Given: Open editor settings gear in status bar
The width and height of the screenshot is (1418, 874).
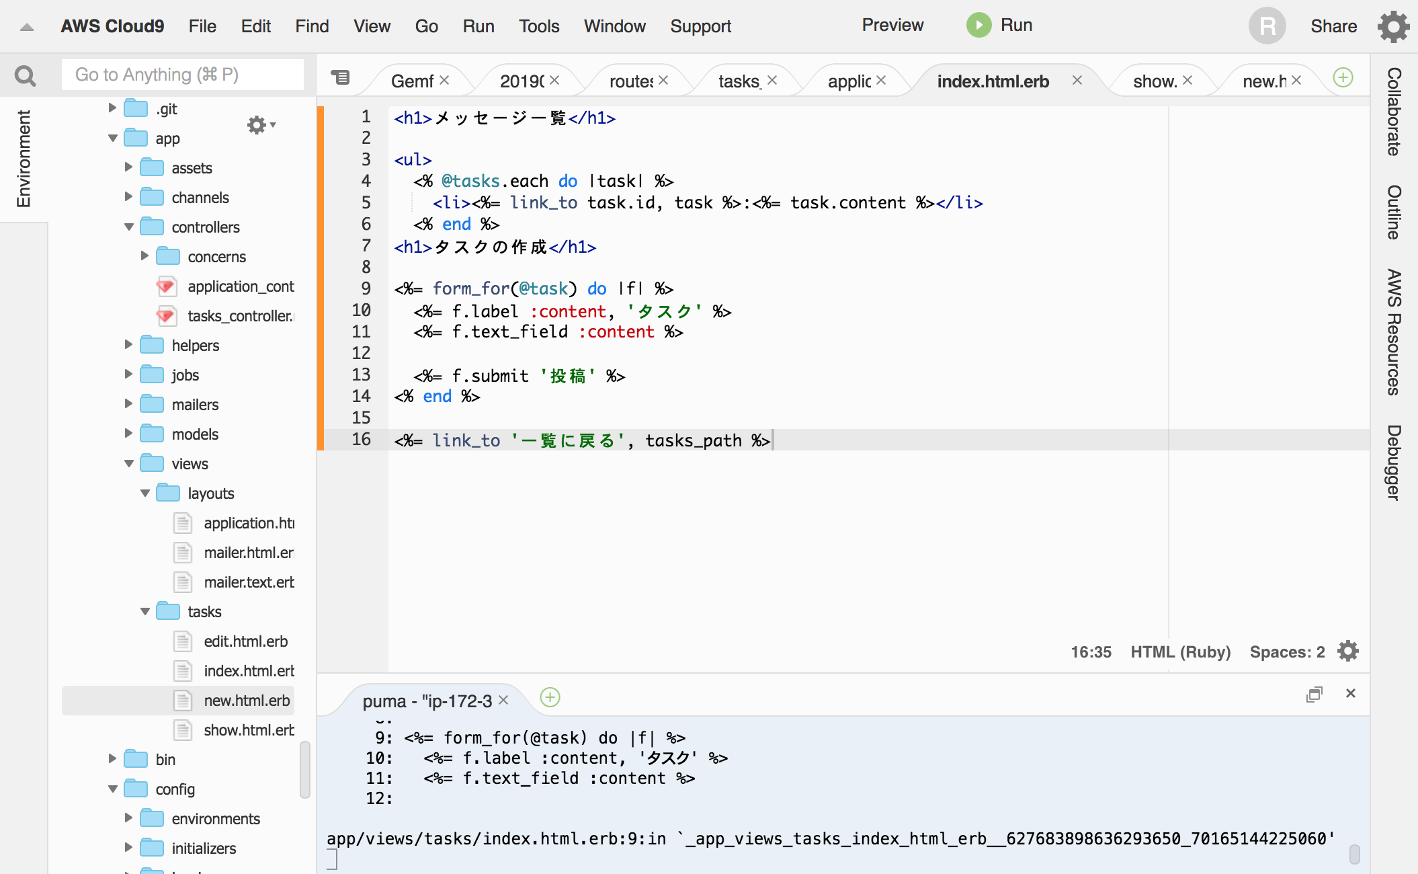Looking at the screenshot, I should [x=1348, y=651].
